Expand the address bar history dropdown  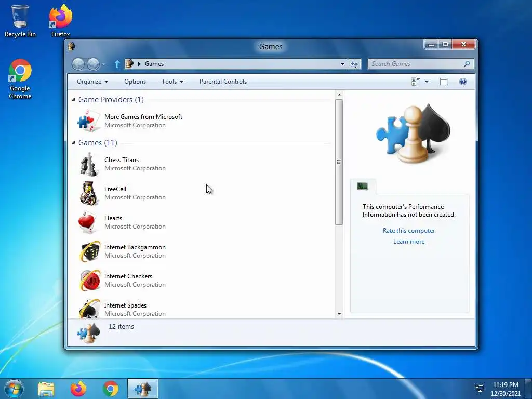(x=343, y=64)
